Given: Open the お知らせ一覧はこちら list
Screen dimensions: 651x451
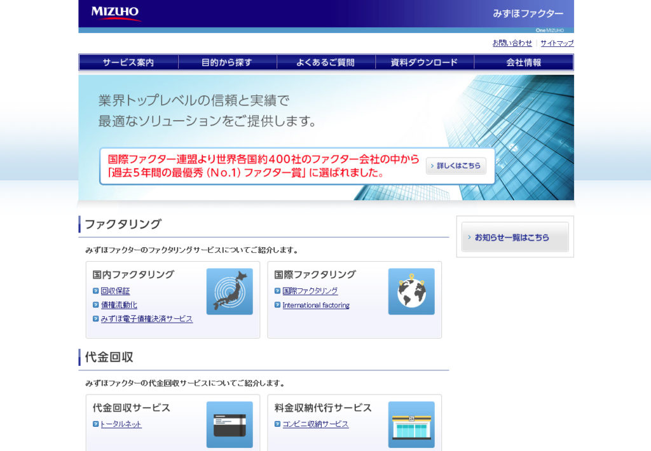Looking at the screenshot, I should pos(515,236).
